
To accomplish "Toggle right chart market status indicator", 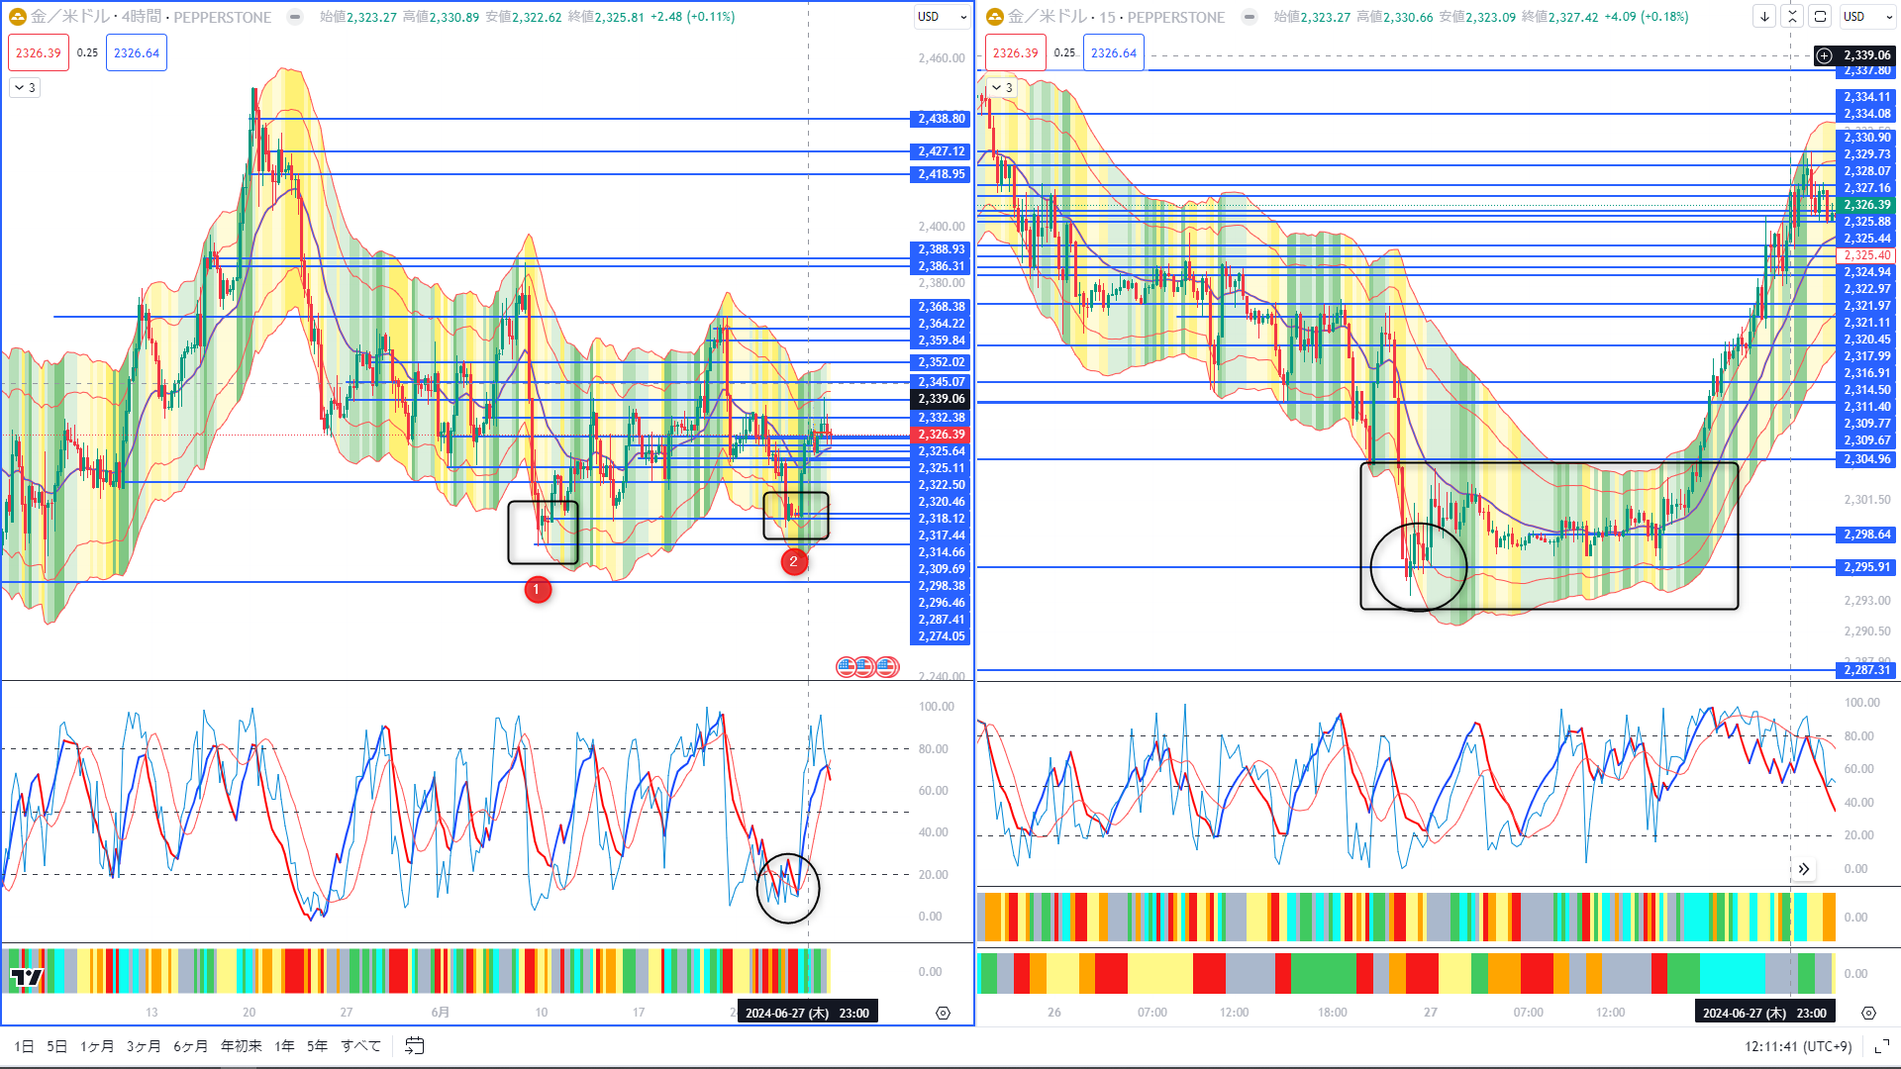I will coord(1250,17).
